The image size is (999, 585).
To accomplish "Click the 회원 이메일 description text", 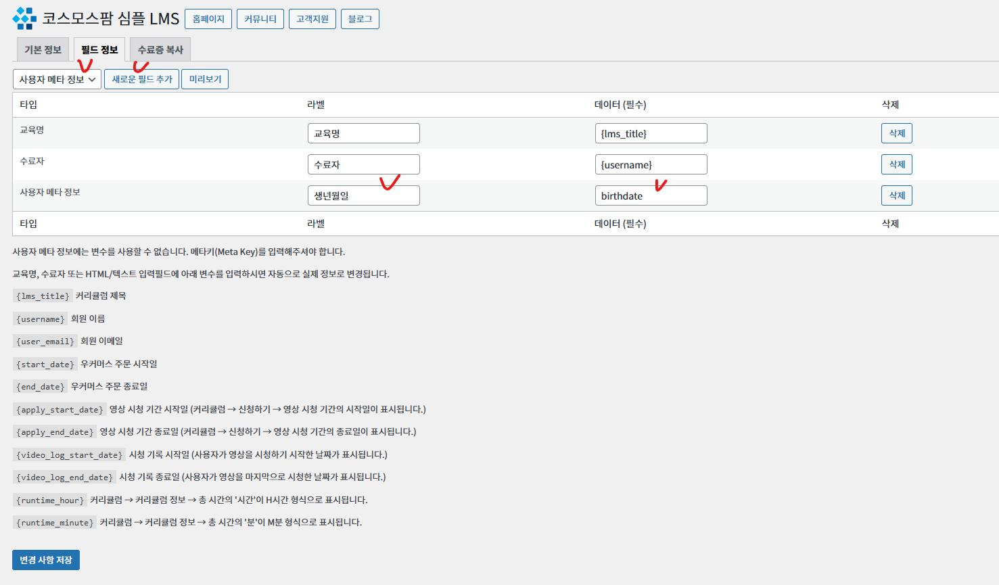I will (101, 341).
